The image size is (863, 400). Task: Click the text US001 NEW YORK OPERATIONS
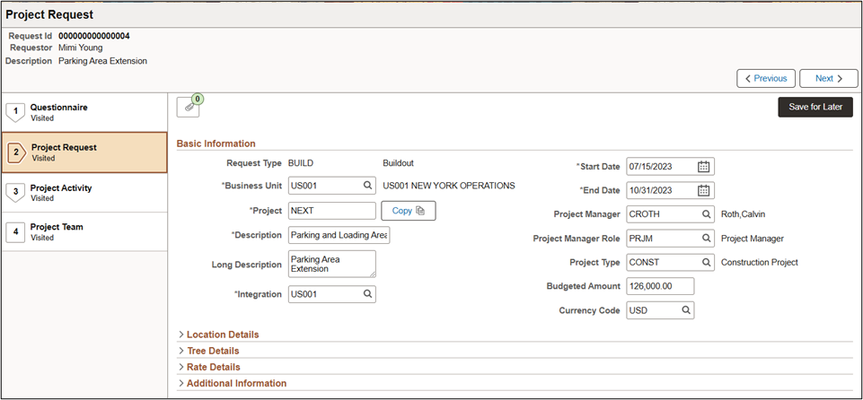(x=449, y=186)
